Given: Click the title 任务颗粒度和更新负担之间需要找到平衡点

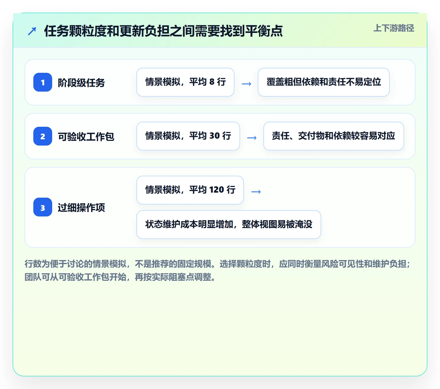Looking at the screenshot, I should (163, 31).
